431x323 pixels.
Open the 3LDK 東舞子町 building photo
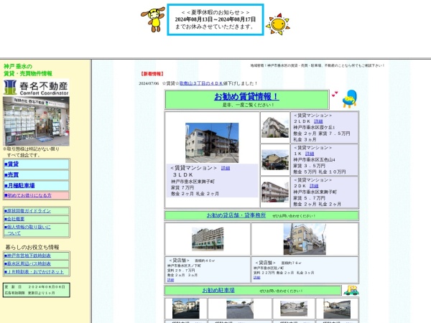click(x=212, y=143)
